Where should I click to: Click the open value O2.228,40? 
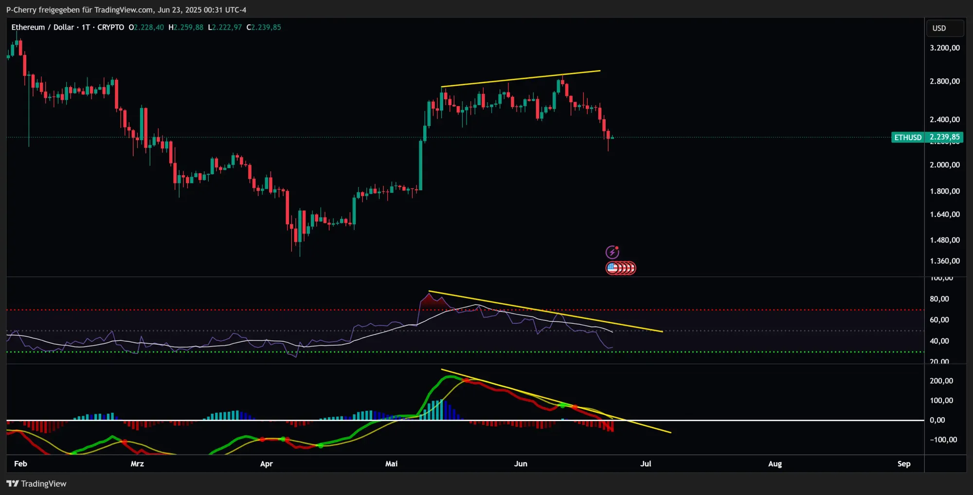146,27
